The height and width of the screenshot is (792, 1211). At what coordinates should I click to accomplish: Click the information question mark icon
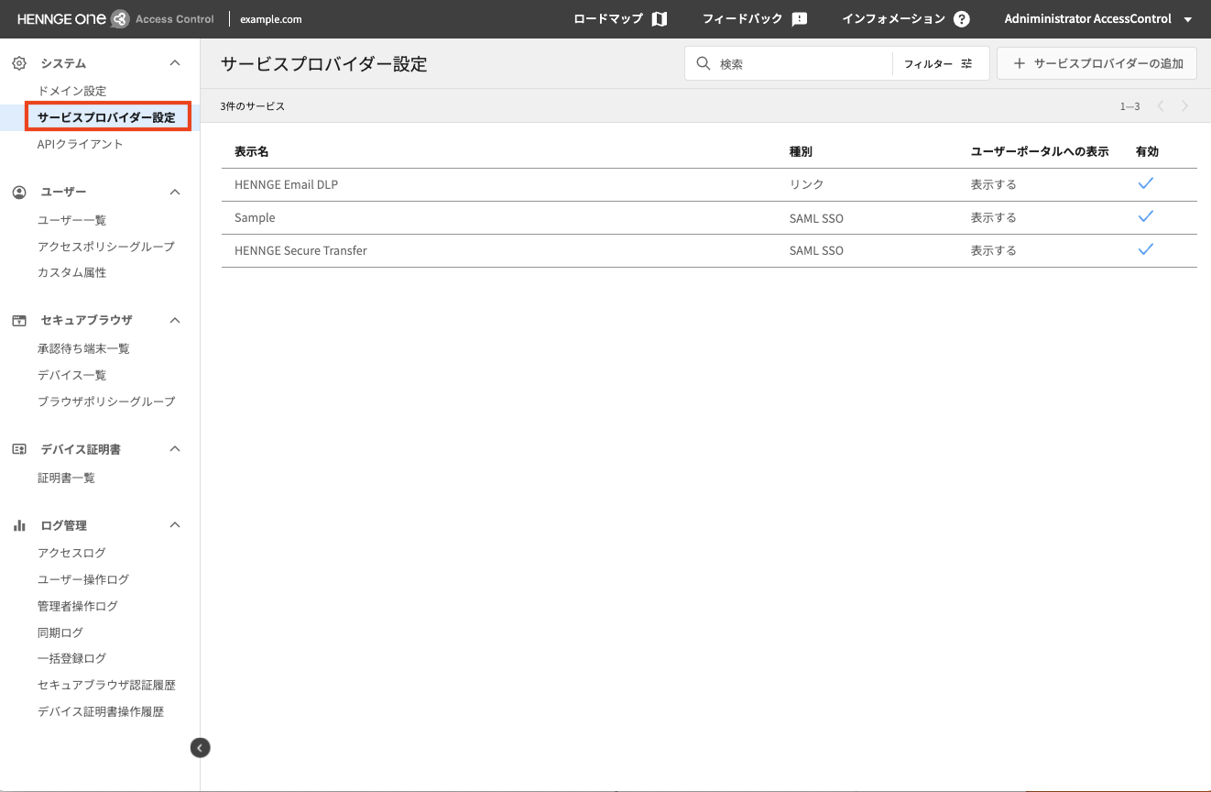tap(961, 19)
